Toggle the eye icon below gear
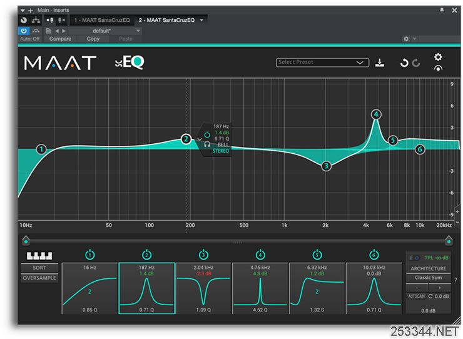Viewport: 463px width, 339px height. 438,68
